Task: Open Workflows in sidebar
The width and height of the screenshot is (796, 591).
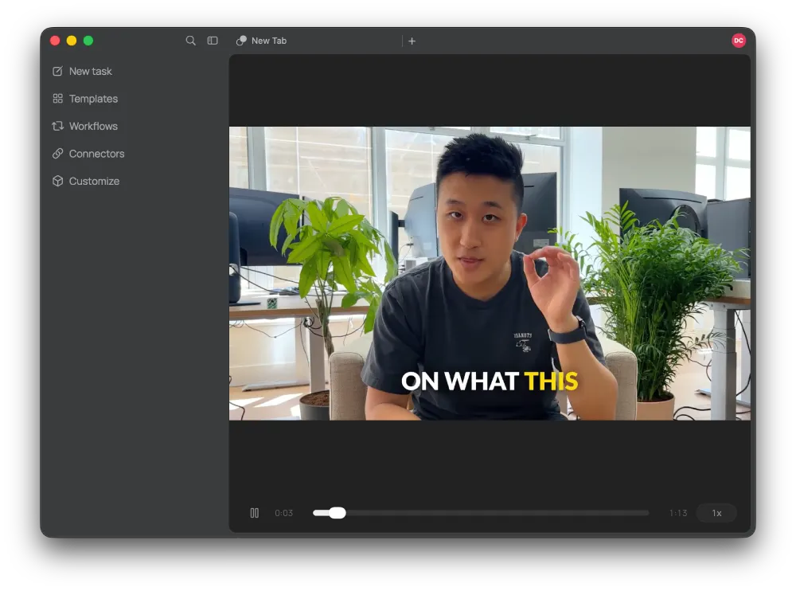Action: pos(93,126)
